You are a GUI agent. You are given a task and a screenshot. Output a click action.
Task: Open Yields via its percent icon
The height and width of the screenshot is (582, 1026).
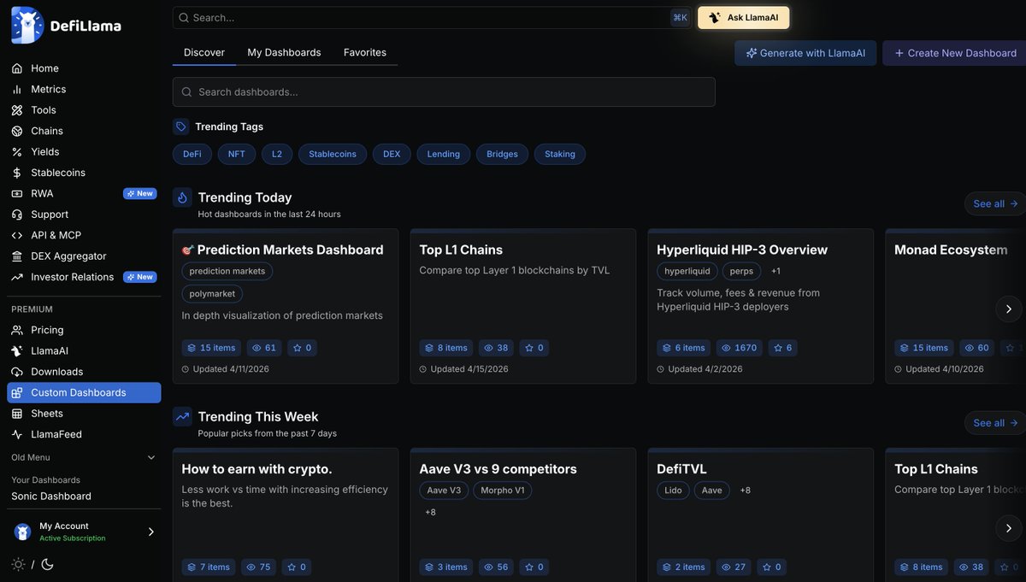tap(16, 152)
